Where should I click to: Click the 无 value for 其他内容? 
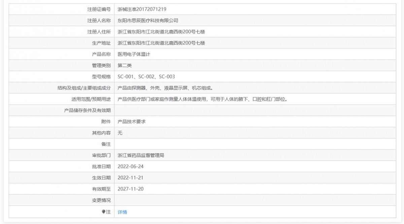pyautogui.click(x=120, y=133)
